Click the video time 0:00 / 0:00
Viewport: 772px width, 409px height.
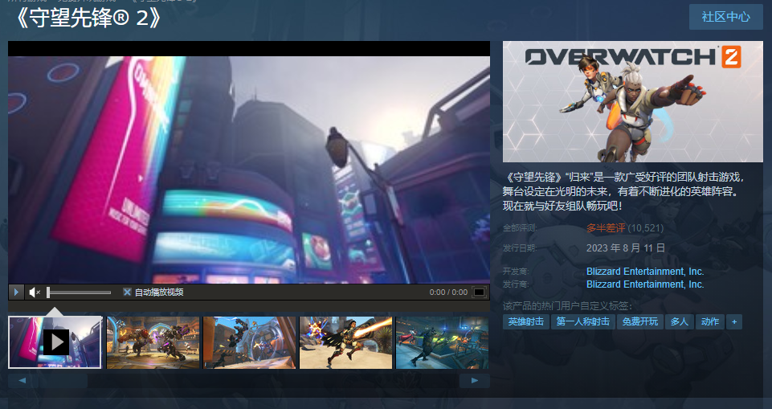448,292
